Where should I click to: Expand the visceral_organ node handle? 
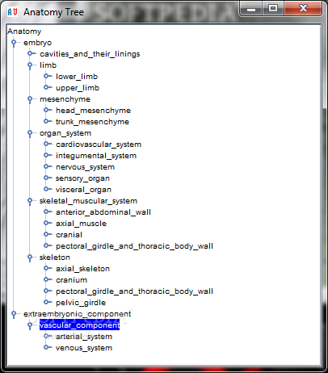pyautogui.click(x=48, y=190)
